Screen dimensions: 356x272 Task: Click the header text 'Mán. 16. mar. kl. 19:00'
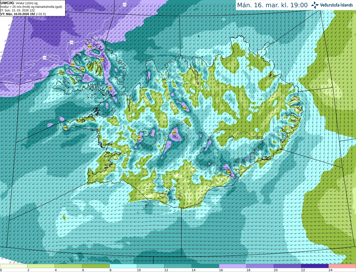pos(272,5)
